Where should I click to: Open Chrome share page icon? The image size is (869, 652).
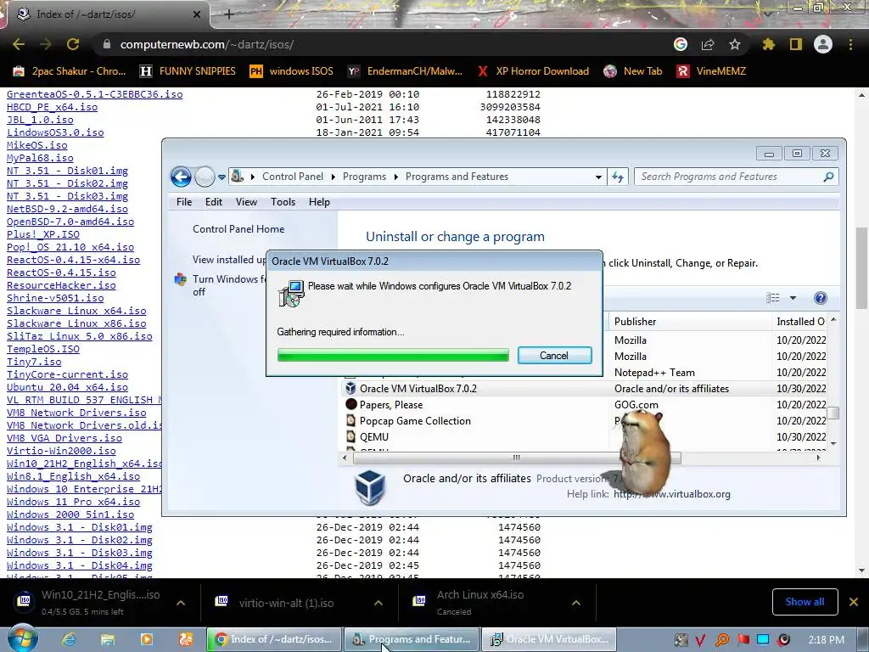pyautogui.click(x=708, y=44)
